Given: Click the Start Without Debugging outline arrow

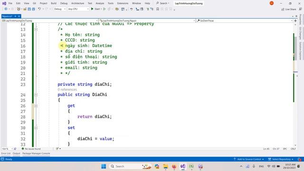Looking at the screenshot, I should (104, 9).
